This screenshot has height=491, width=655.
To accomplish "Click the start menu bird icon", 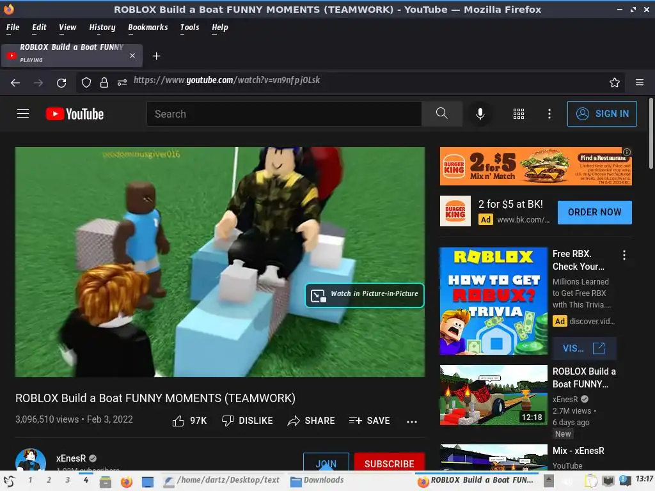I will point(10,481).
